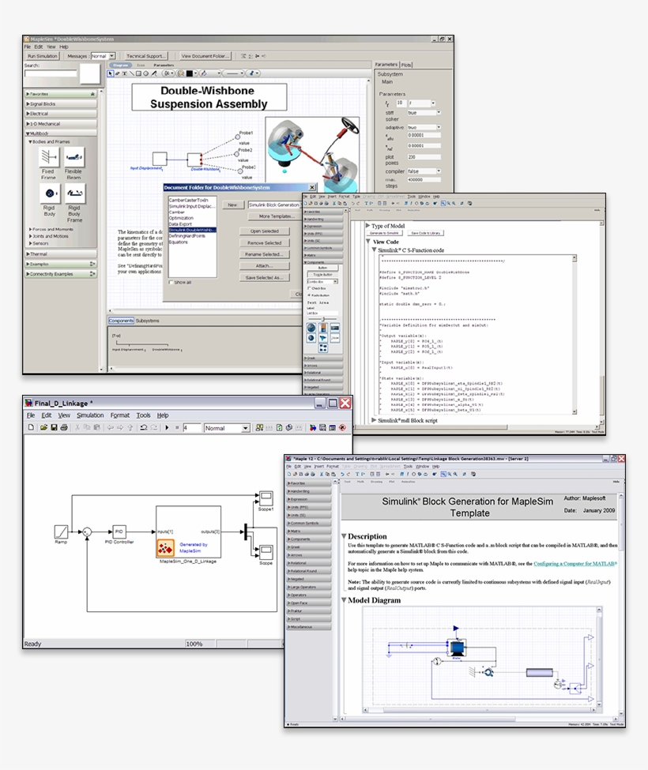
Task: Select Fixed Frame component in MapleSim palette
Action: point(49,157)
